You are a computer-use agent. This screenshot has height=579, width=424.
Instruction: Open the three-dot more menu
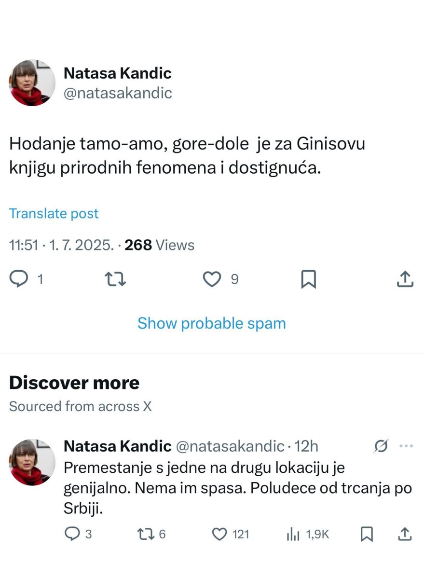[x=407, y=447]
